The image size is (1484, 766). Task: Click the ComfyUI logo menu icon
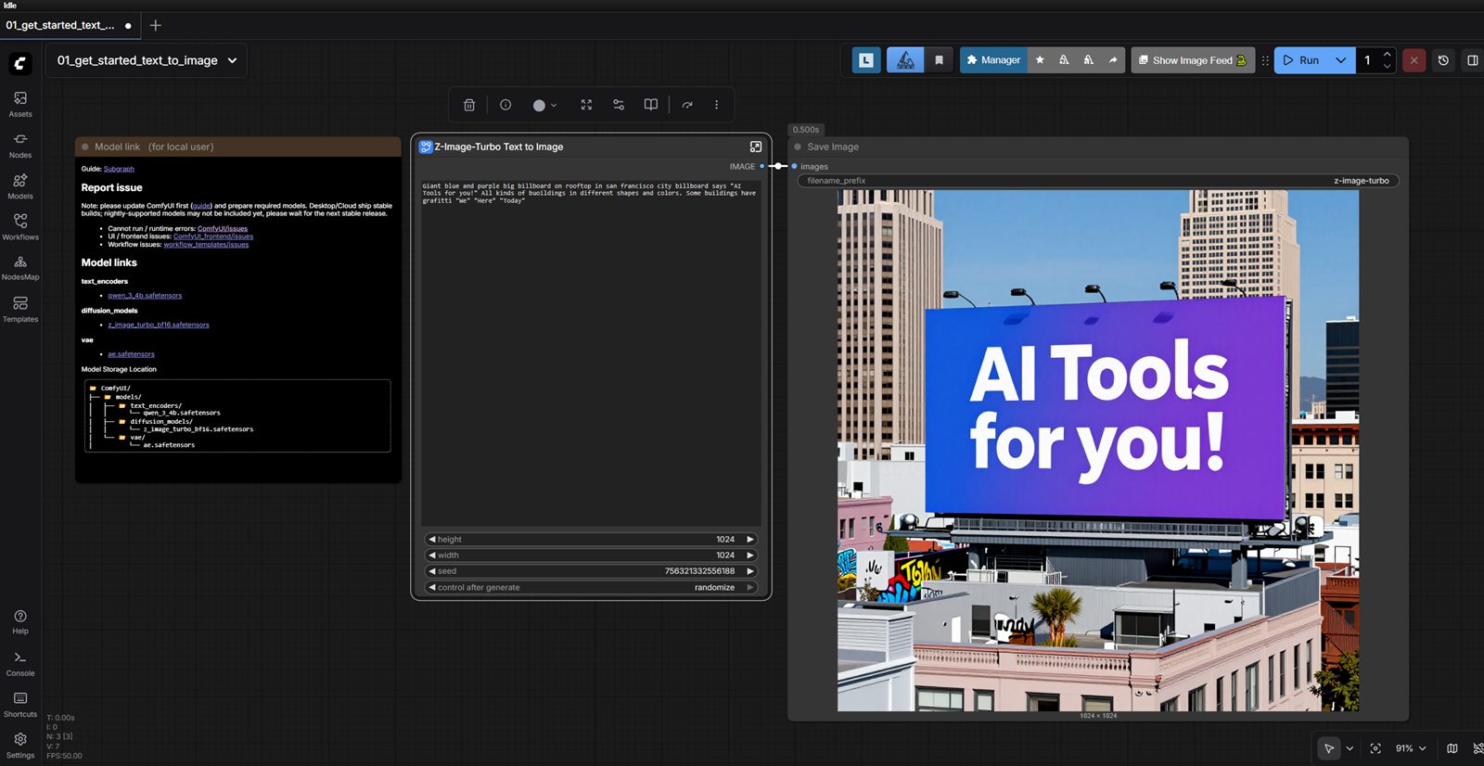20,63
